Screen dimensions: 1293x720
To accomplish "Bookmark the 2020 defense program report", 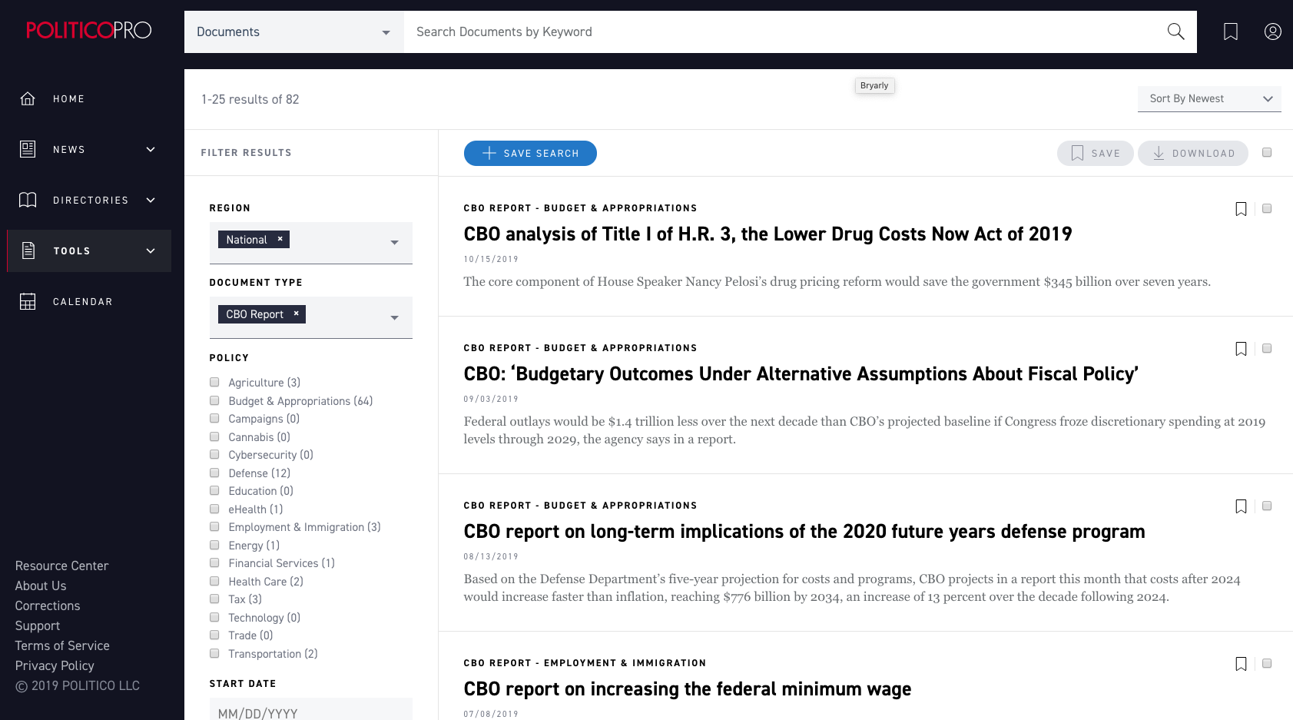I will pyautogui.click(x=1241, y=506).
